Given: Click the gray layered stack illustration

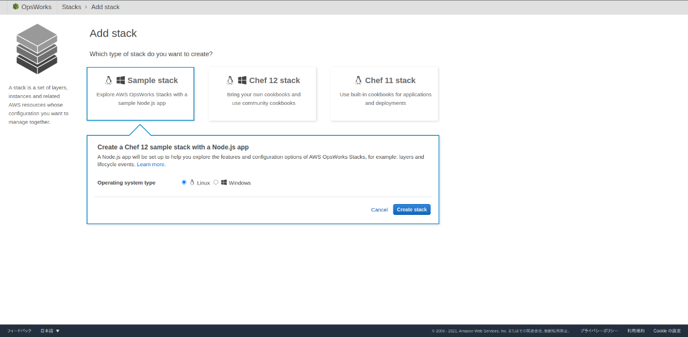Looking at the screenshot, I should 37,49.
